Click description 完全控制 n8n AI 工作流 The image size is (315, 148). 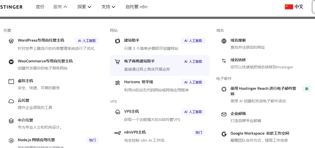[x=144, y=140]
